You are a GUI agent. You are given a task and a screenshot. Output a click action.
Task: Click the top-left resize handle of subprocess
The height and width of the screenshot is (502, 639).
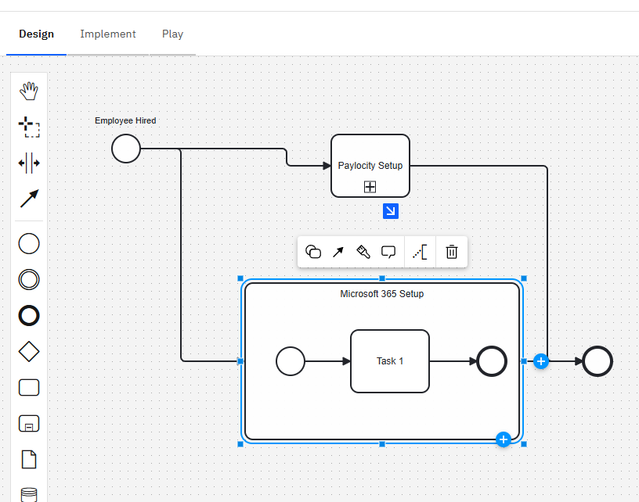click(240, 278)
